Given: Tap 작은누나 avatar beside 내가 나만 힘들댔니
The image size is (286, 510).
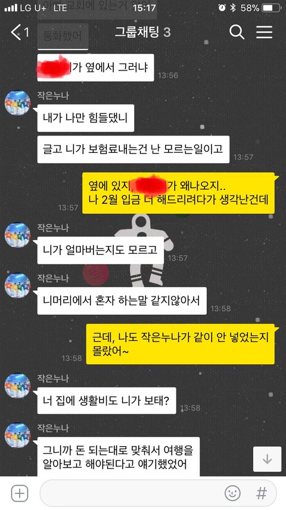Looking at the screenshot, I should click(17, 103).
